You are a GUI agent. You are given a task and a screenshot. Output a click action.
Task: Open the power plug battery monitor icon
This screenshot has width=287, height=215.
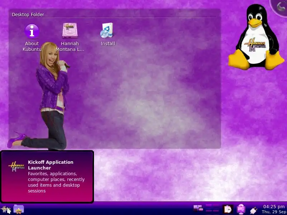coord(254,210)
